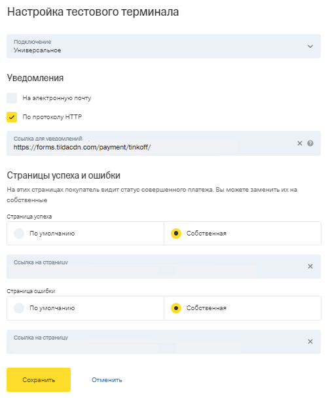Viewport: 328px width, 403px height.
Task: Select Собственная for error page
Action: coord(242,308)
